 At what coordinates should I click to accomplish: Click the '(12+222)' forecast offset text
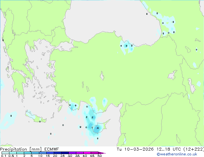194,149
